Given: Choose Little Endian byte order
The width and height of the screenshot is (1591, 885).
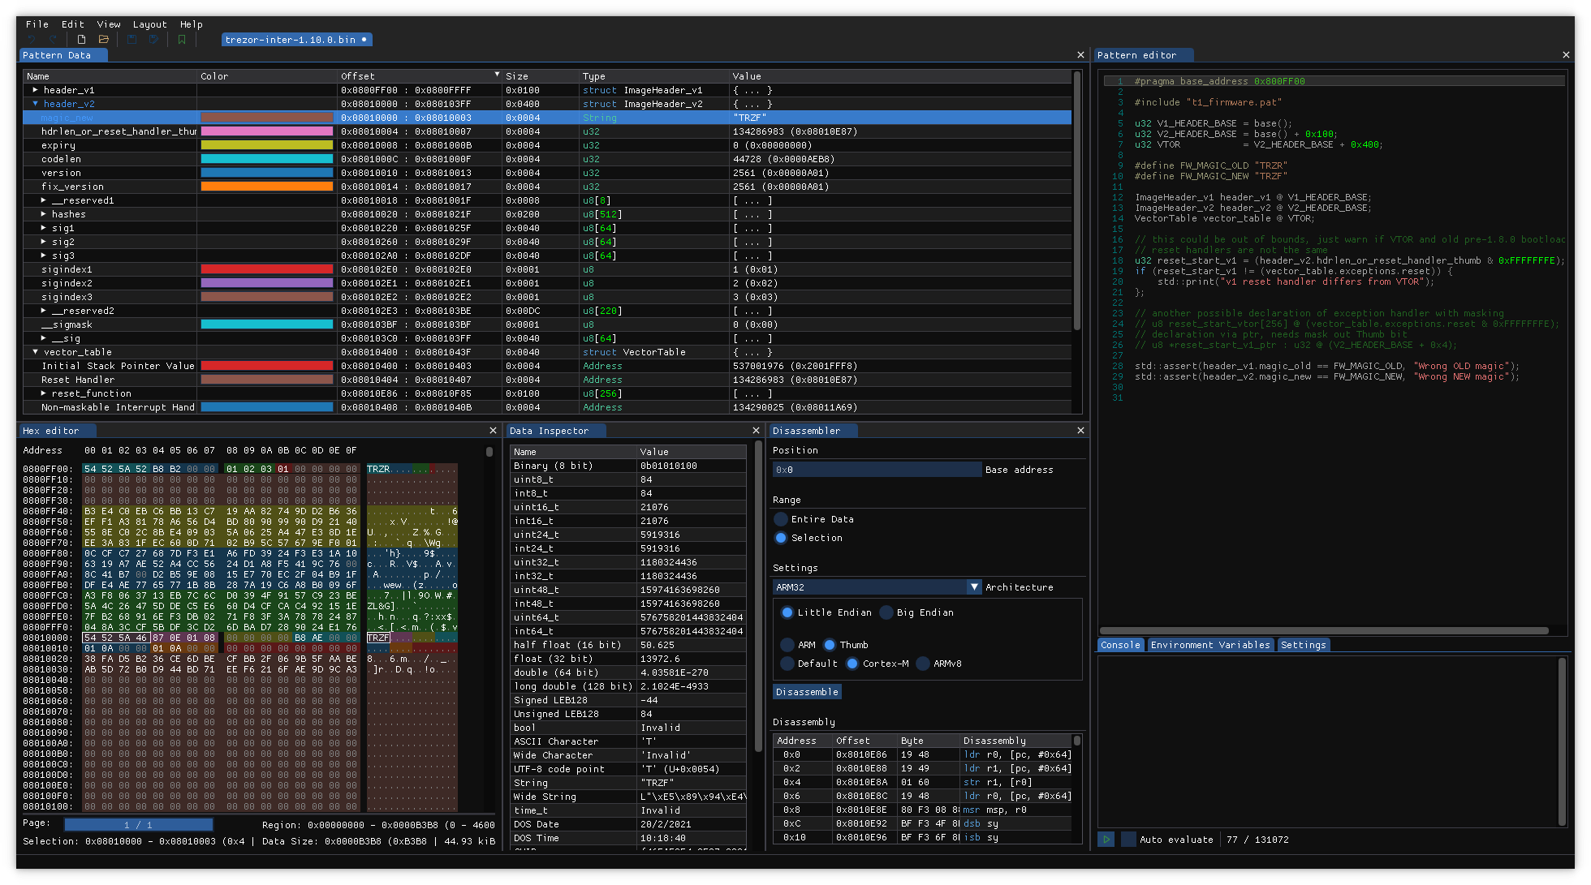Looking at the screenshot, I should pyautogui.click(x=787, y=612).
